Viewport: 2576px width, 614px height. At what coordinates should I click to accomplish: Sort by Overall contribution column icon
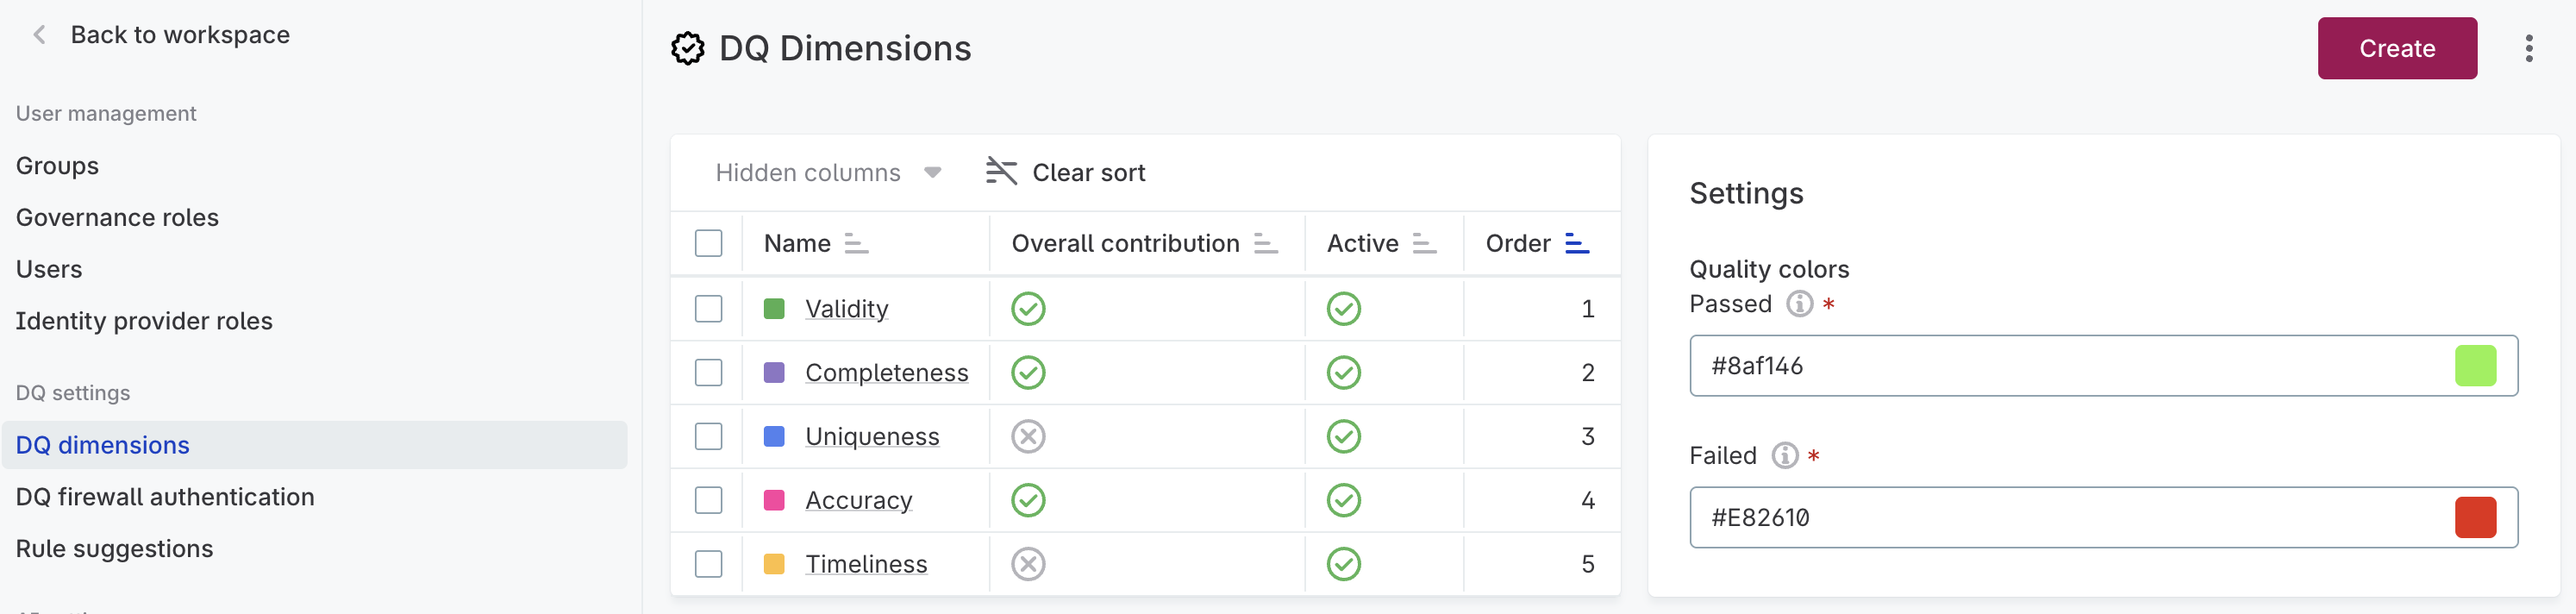(x=1265, y=243)
